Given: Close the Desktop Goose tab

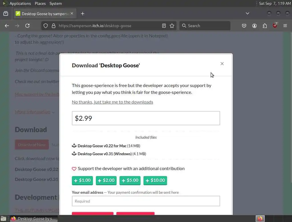Looking at the screenshot, I should tap(72, 13).
